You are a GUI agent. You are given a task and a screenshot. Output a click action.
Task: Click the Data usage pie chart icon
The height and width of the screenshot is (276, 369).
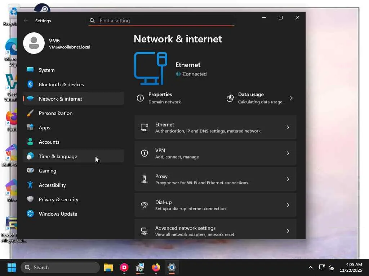[x=230, y=98]
